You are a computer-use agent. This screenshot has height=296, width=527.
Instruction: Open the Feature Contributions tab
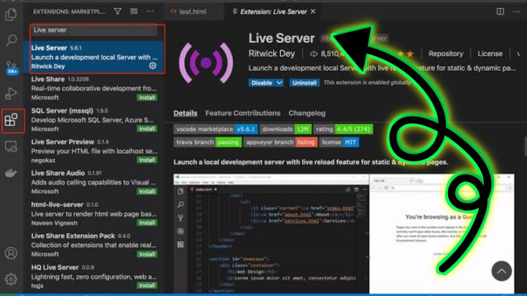pos(243,113)
